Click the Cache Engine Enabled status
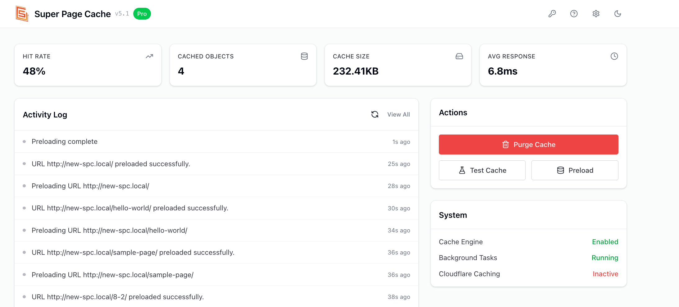This screenshot has width=679, height=307. click(x=605, y=242)
